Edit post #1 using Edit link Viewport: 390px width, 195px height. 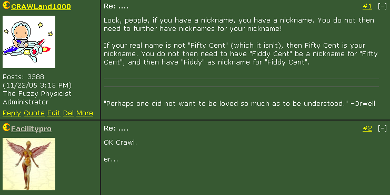54,113
